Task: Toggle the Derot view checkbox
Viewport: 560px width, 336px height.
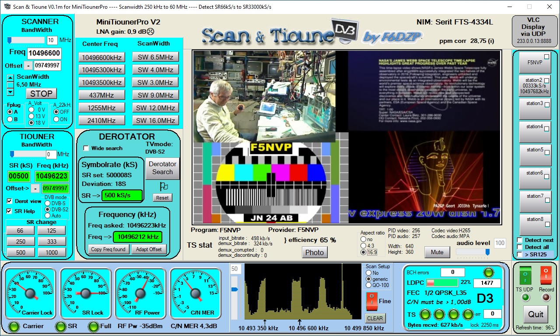Action: [x=10, y=201]
